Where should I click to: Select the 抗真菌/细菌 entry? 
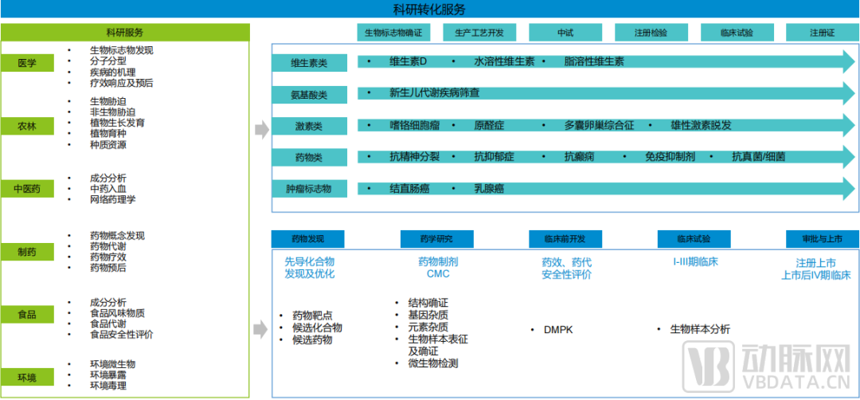pyautogui.click(x=759, y=157)
